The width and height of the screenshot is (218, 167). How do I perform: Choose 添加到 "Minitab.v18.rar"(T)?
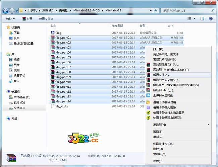171,70
